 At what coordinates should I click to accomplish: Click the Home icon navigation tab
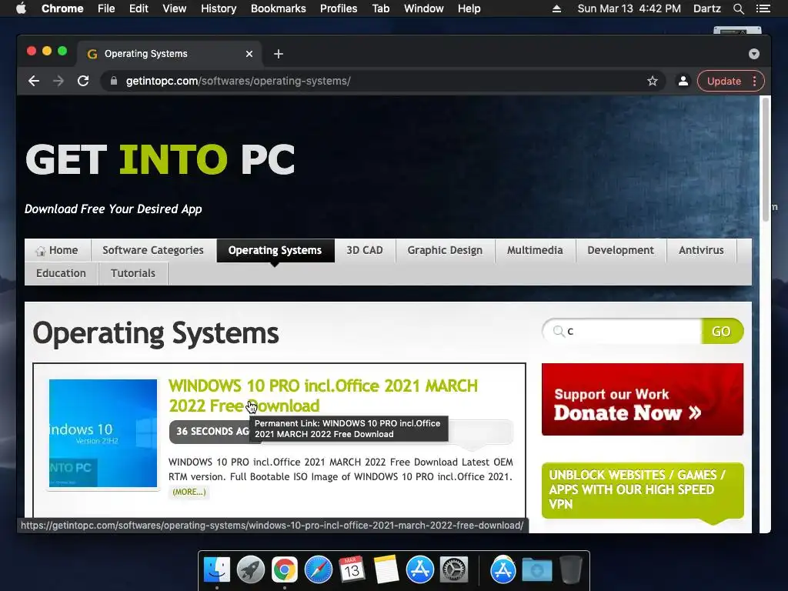pyautogui.click(x=57, y=250)
